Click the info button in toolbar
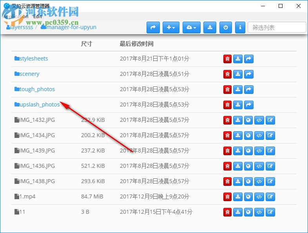The height and width of the screenshot is (233, 308). pos(240,28)
